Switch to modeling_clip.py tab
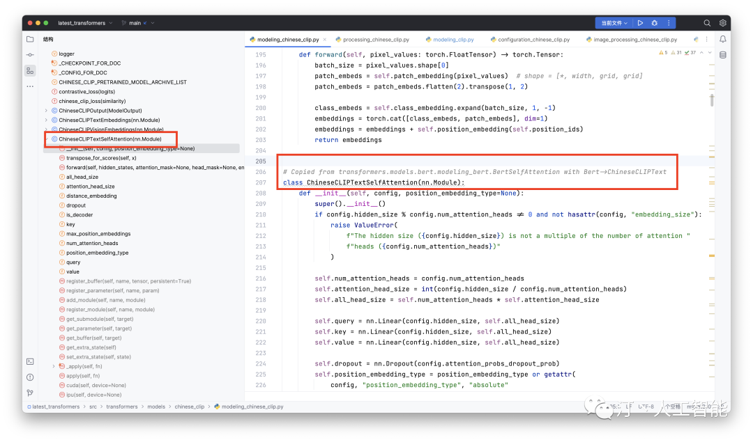 click(450, 39)
